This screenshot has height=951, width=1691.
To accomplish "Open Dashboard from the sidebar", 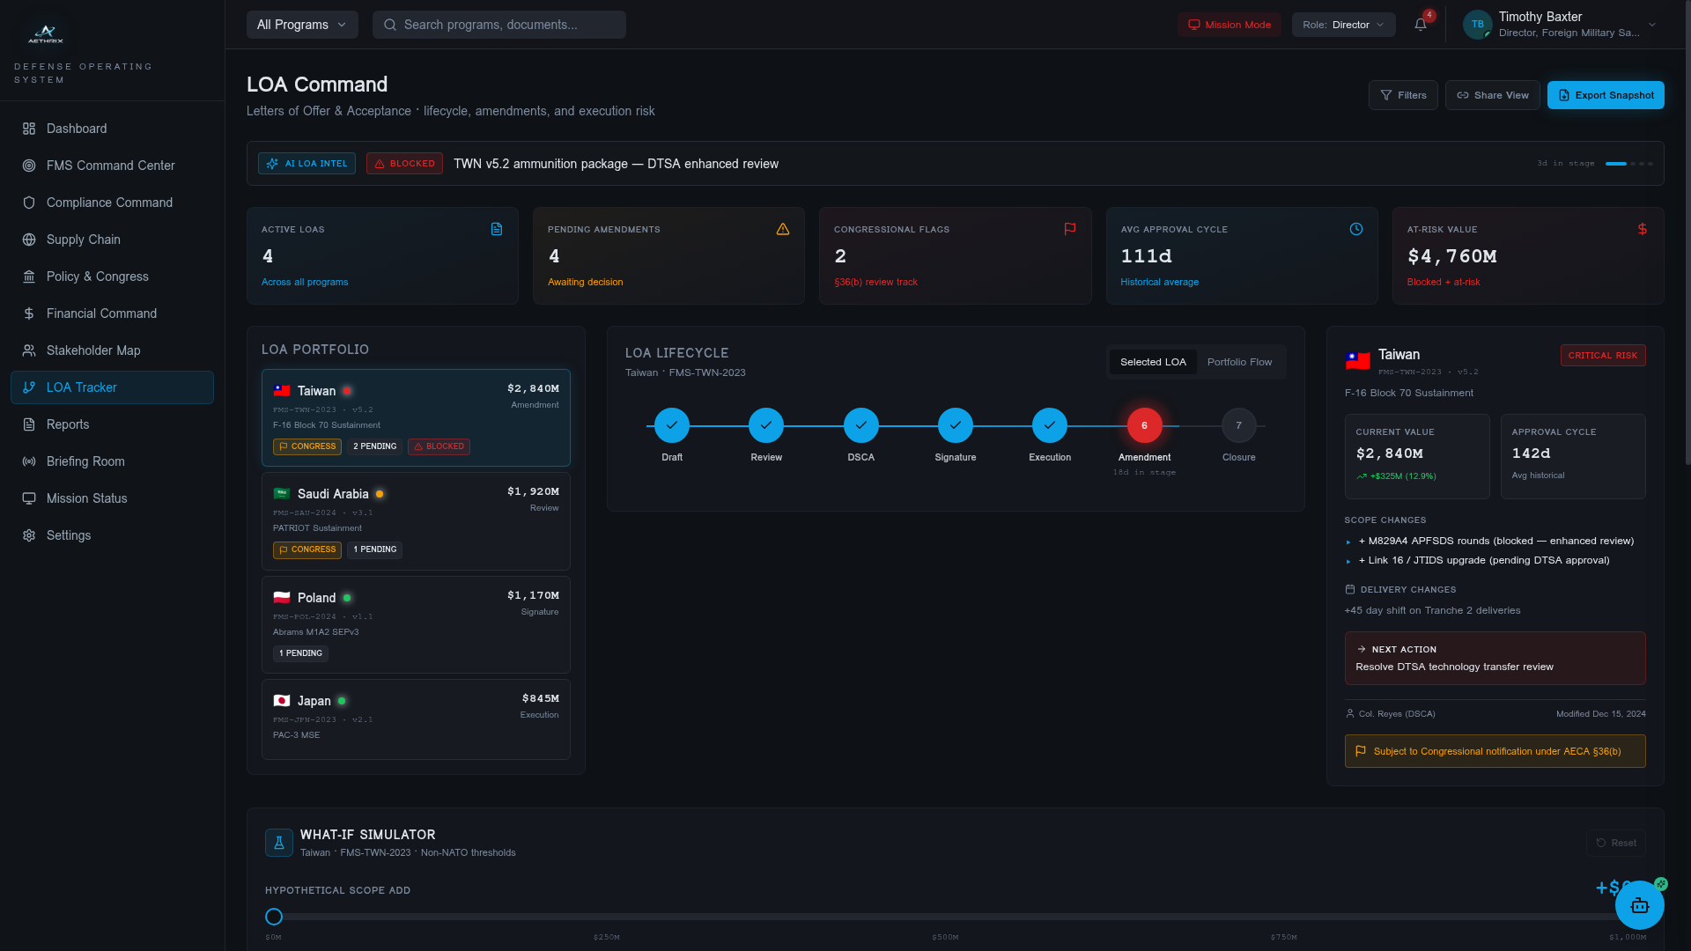I will (112, 129).
